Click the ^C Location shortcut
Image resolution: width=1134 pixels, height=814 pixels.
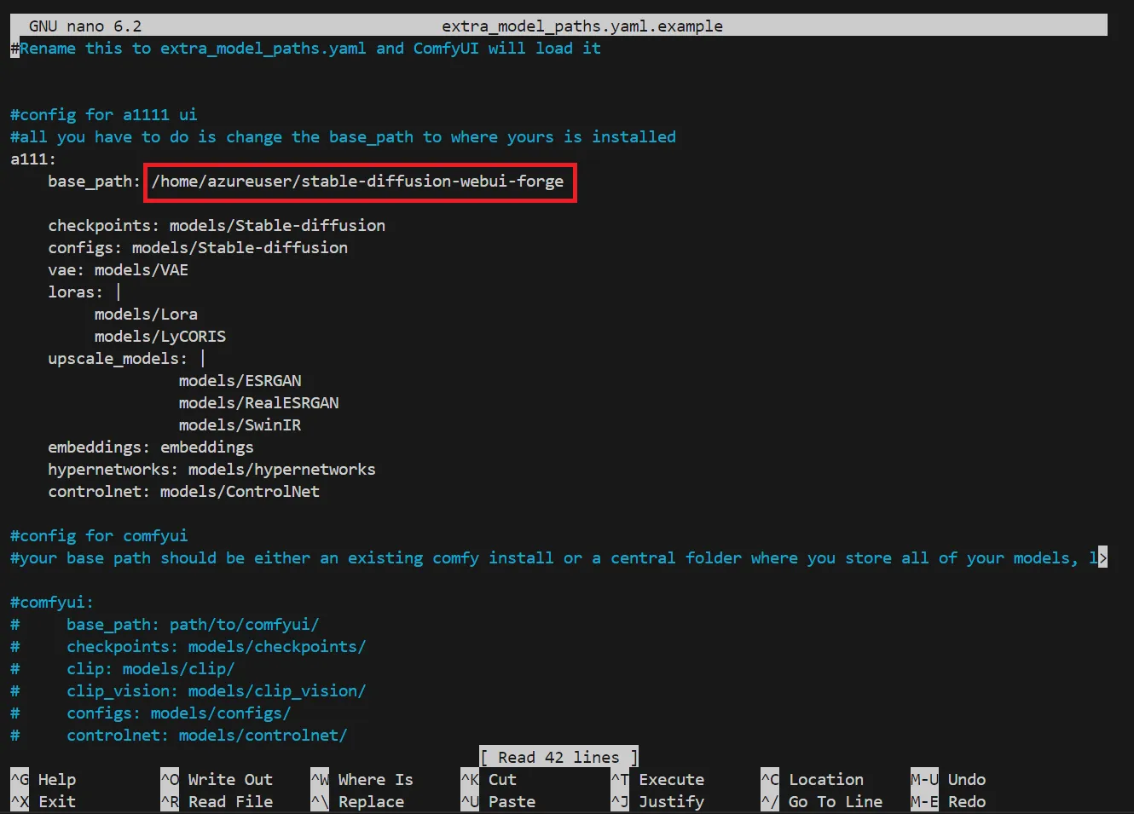tap(813, 779)
